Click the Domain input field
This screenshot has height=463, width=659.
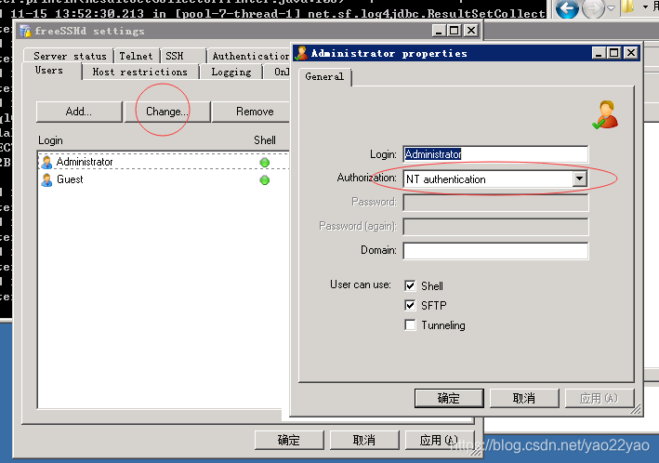[x=495, y=251]
